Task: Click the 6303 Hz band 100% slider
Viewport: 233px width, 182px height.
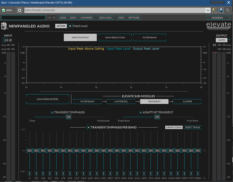Action: click(144, 151)
